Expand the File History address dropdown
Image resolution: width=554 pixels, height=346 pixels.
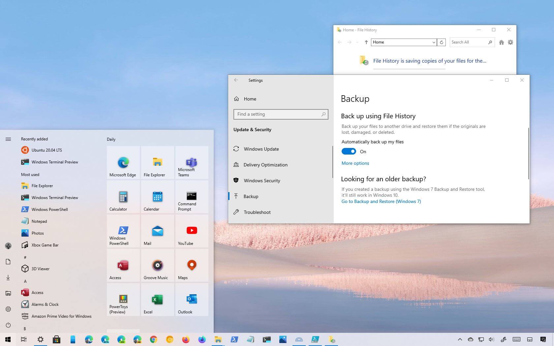click(x=434, y=42)
